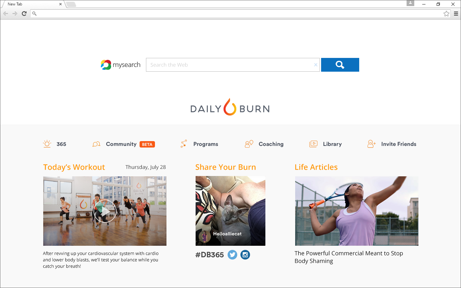The image size is (461, 288).
Task: Click the blue magnifier search button
Action: [x=340, y=65]
